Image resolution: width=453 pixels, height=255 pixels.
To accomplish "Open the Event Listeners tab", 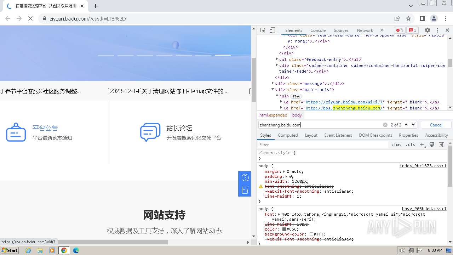I will (x=338, y=135).
